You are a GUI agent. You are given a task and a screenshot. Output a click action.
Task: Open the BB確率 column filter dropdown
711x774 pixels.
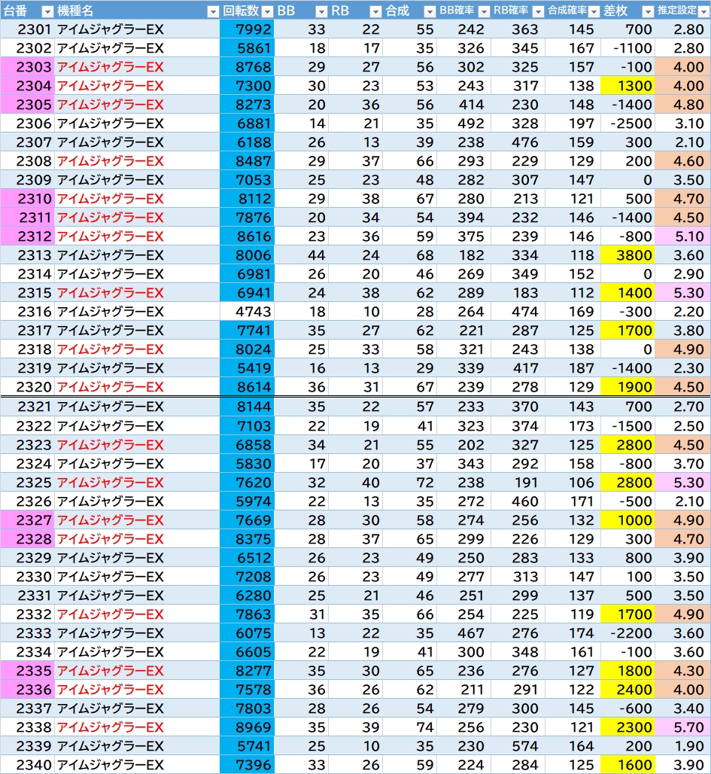pos(484,11)
